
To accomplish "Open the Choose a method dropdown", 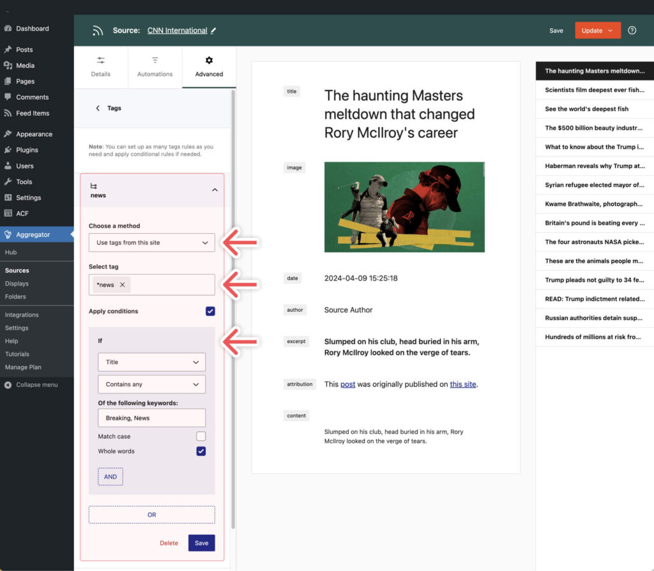I will click(x=152, y=242).
